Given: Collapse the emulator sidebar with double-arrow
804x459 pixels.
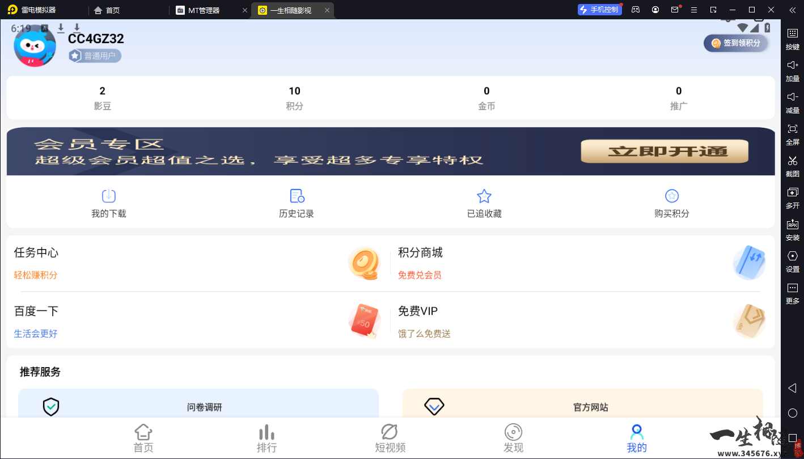Looking at the screenshot, I should (x=792, y=10).
